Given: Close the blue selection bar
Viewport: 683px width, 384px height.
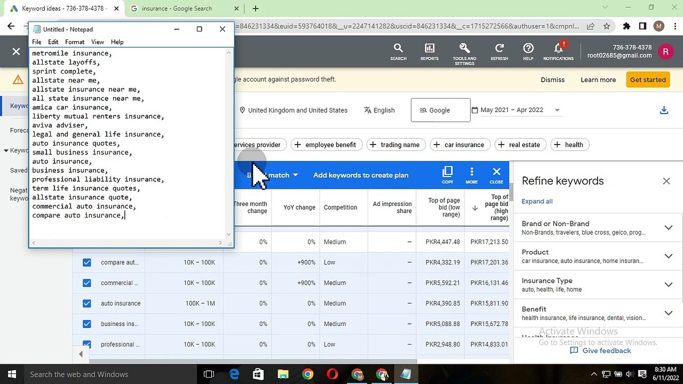Looking at the screenshot, I should [x=497, y=175].
